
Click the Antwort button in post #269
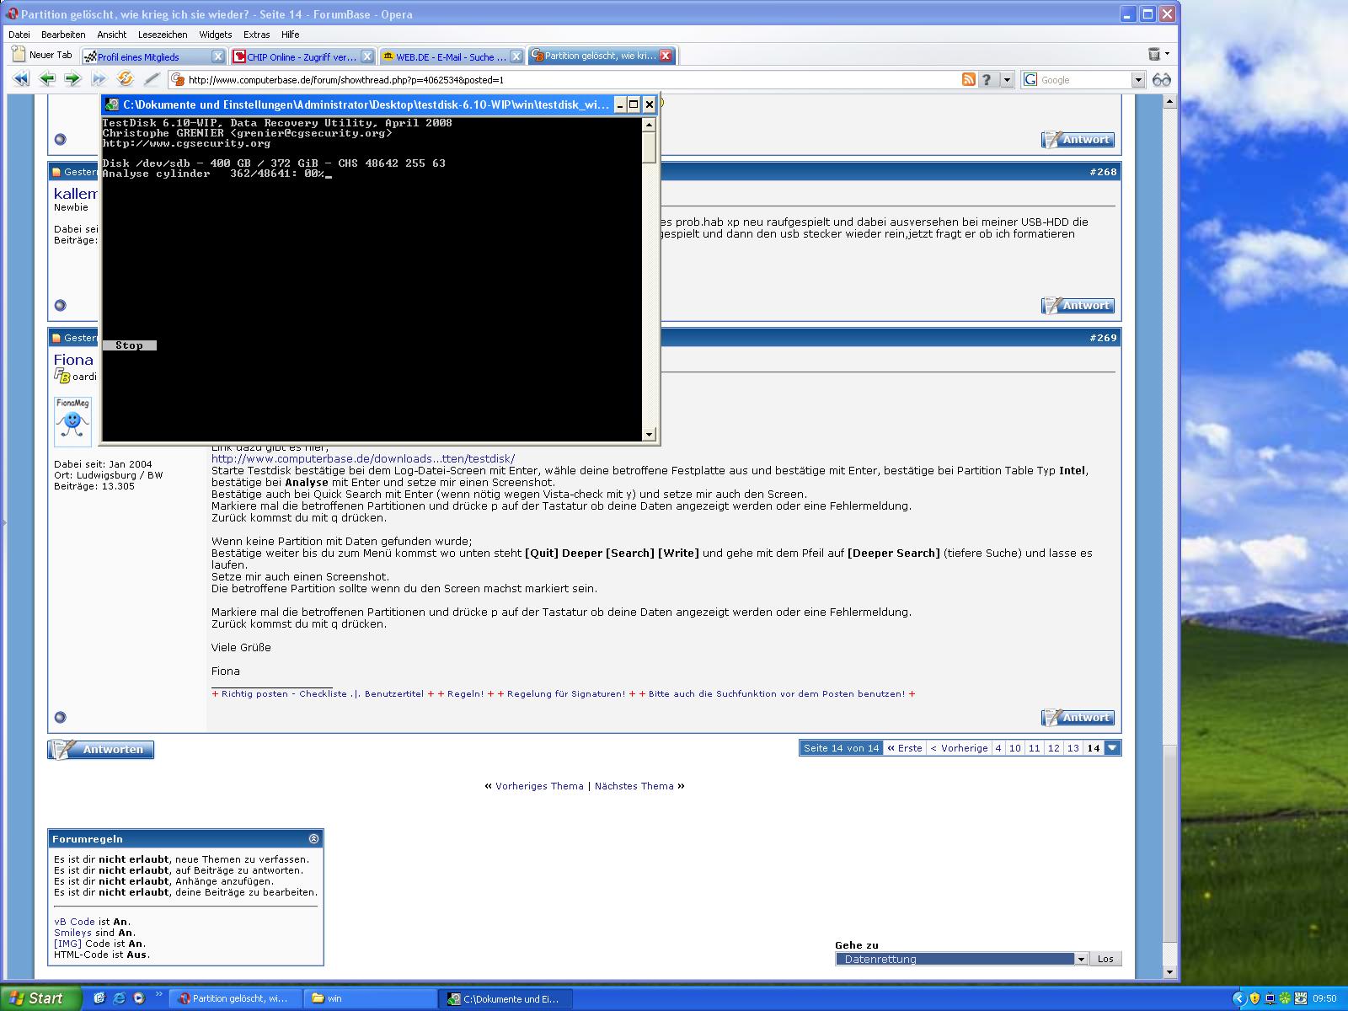(x=1078, y=717)
